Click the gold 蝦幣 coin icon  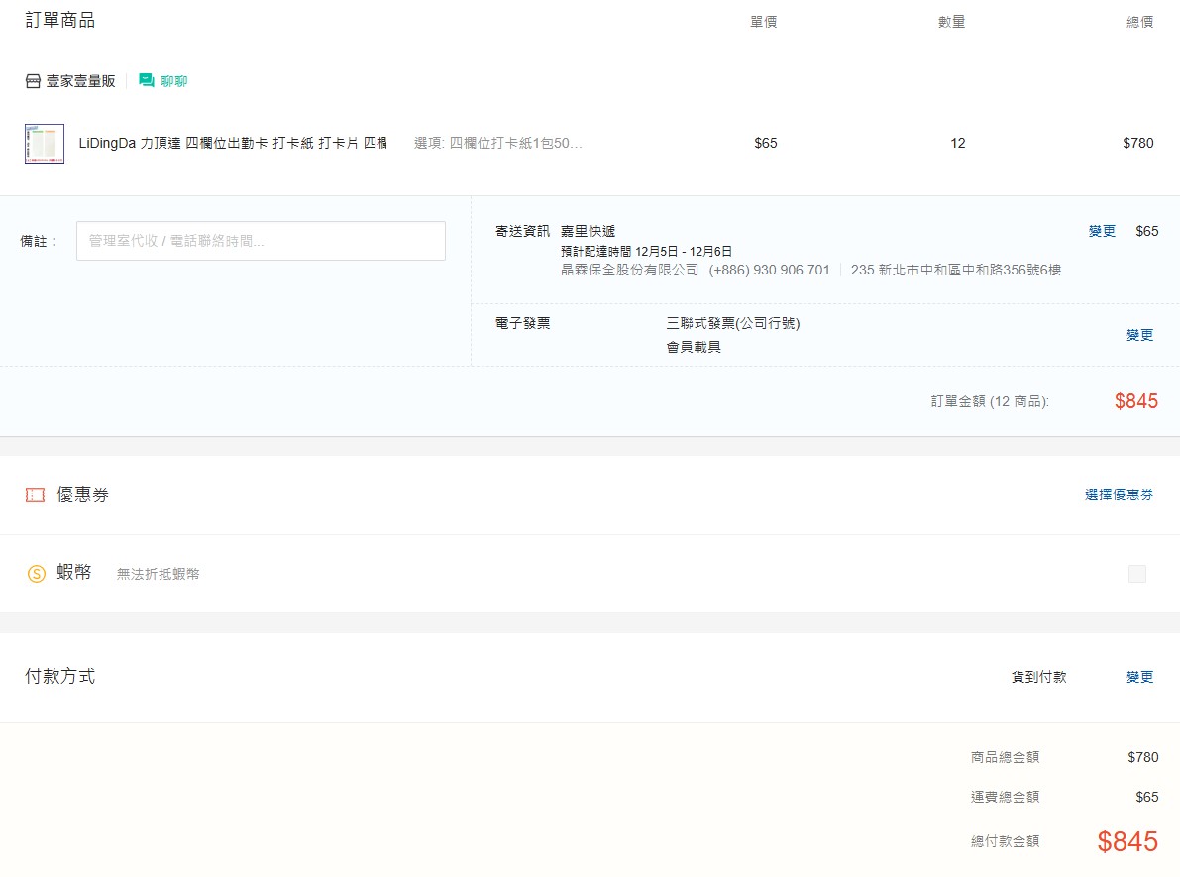pyautogui.click(x=37, y=573)
